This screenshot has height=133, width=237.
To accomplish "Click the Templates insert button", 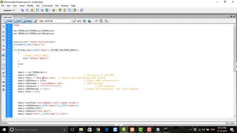I will 75,10.
